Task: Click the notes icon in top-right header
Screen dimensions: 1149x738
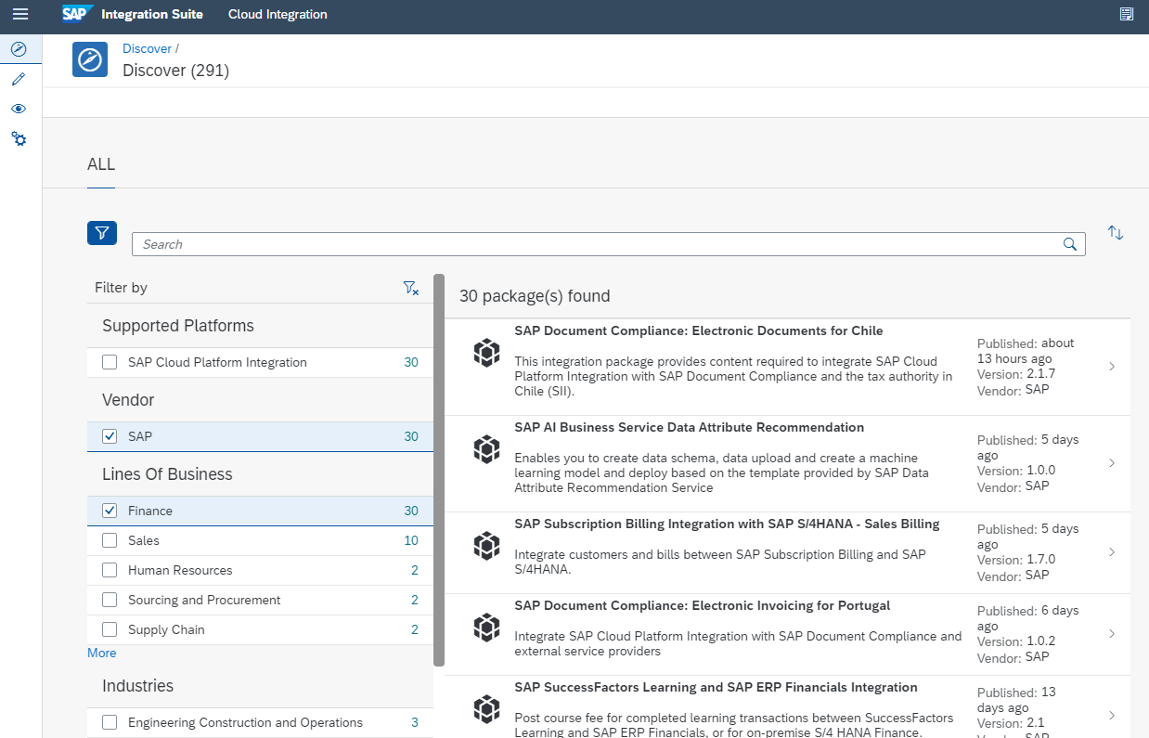Action: [1127, 14]
